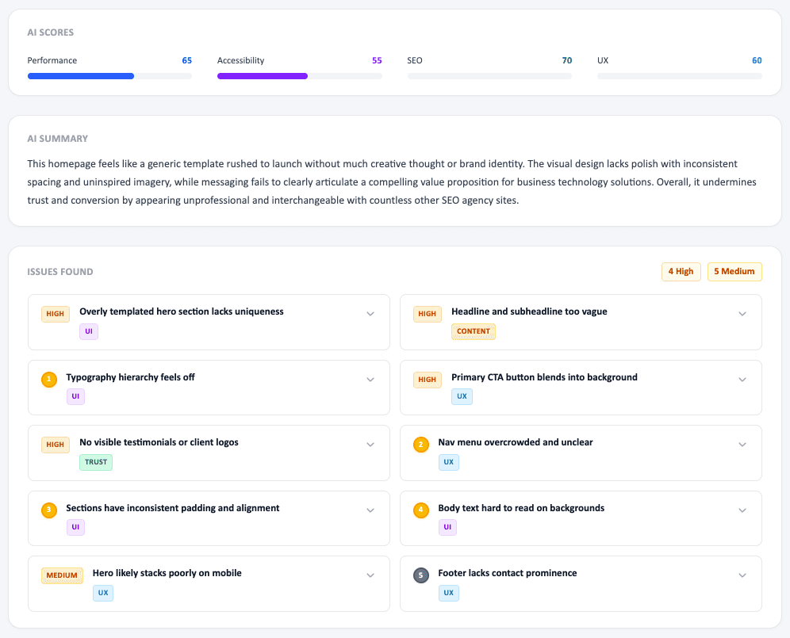Viewport: 790px width, 638px height.
Task: Click the "4 High" filter badge
Action: [x=681, y=272]
